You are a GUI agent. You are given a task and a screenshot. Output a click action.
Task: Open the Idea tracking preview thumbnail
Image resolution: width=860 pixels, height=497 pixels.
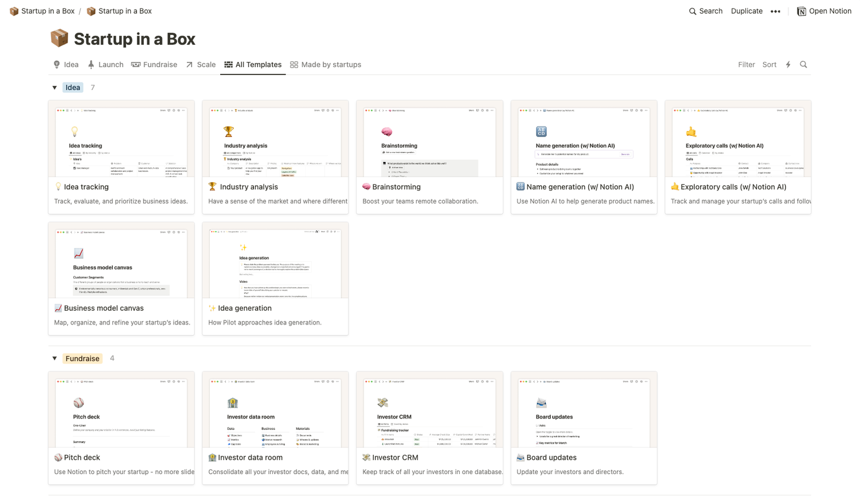[122, 139]
